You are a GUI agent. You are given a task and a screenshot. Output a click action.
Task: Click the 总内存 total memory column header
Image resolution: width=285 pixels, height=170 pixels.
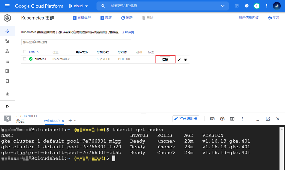click(122, 52)
